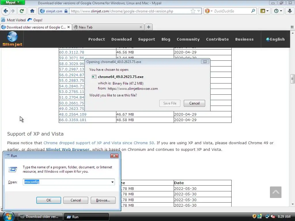Open the Windows Start menu

point(8,217)
